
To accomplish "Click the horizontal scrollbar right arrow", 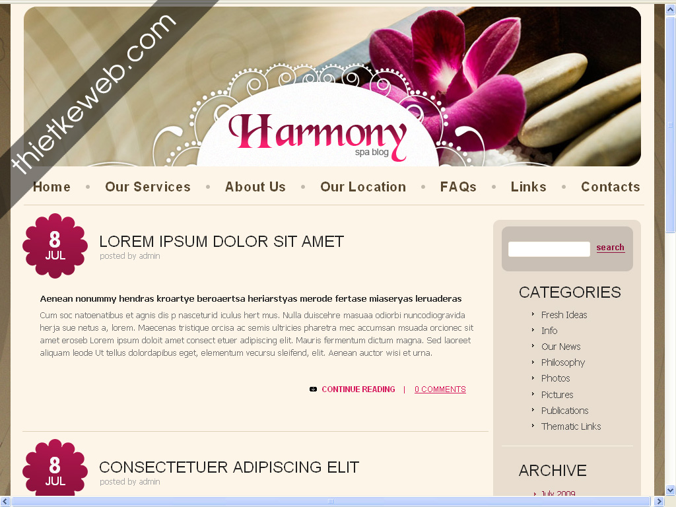I will point(659,502).
